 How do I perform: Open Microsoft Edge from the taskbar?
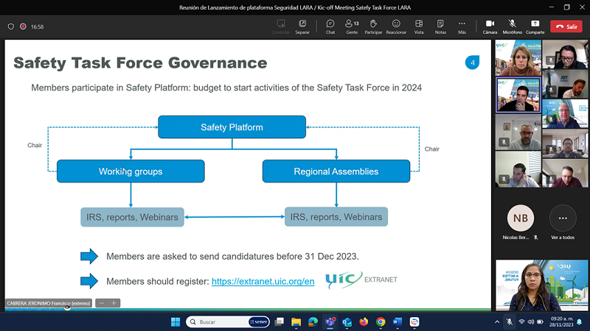[x=313, y=322]
